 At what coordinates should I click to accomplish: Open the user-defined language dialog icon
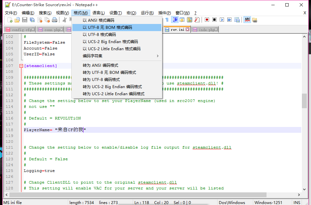tap(182, 20)
